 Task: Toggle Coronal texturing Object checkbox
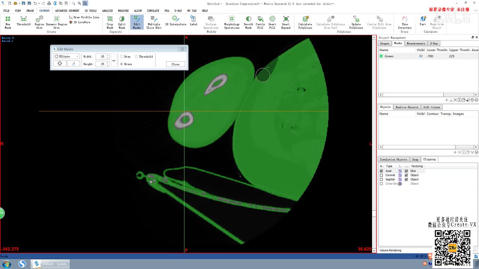(x=406, y=175)
